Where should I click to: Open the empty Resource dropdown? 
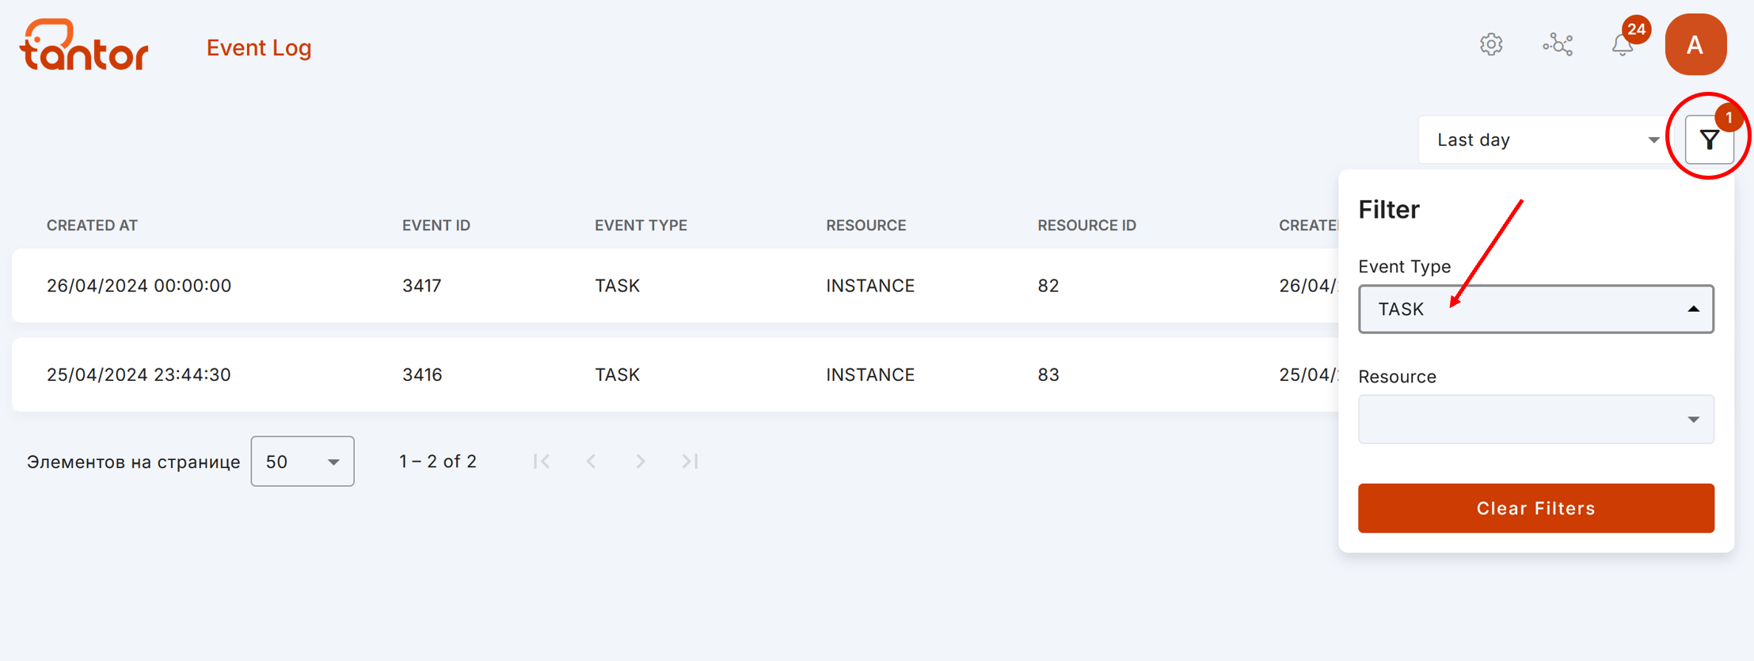pos(1536,419)
